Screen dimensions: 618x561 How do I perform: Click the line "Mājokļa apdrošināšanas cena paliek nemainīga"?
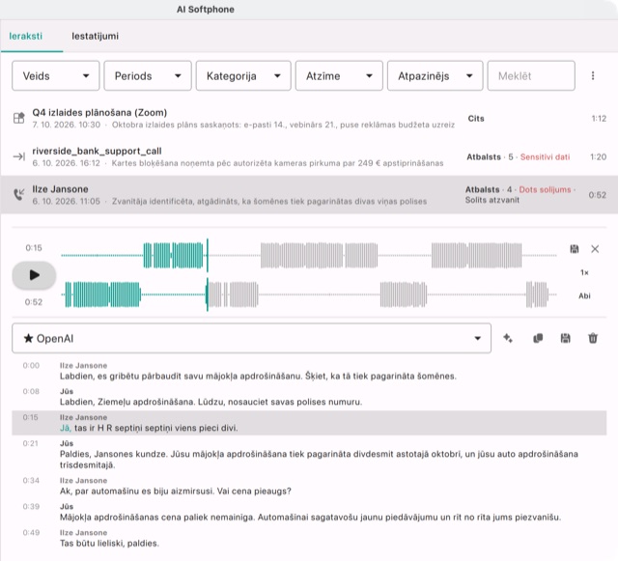[x=310, y=518]
